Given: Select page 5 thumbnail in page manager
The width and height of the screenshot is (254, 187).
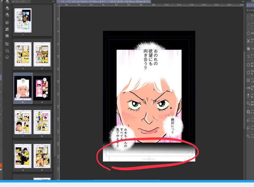Looking at the screenshot, I should click(x=23, y=88).
